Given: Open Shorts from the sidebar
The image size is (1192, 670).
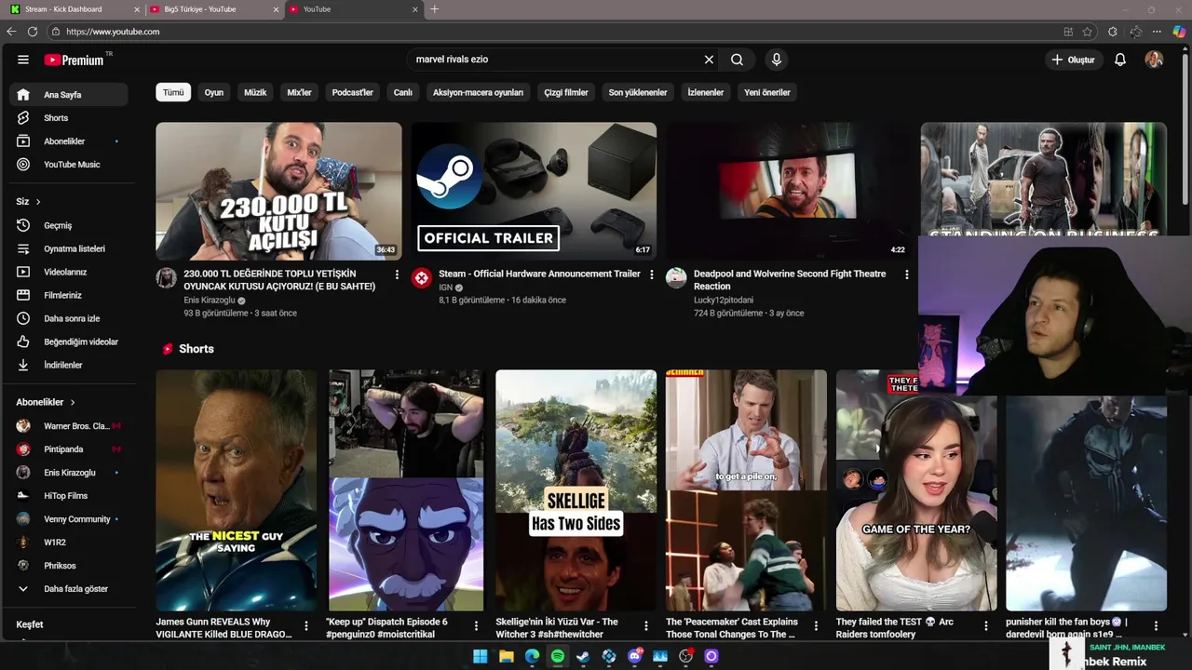Looking at the screenshot, I should coord(69,118).
